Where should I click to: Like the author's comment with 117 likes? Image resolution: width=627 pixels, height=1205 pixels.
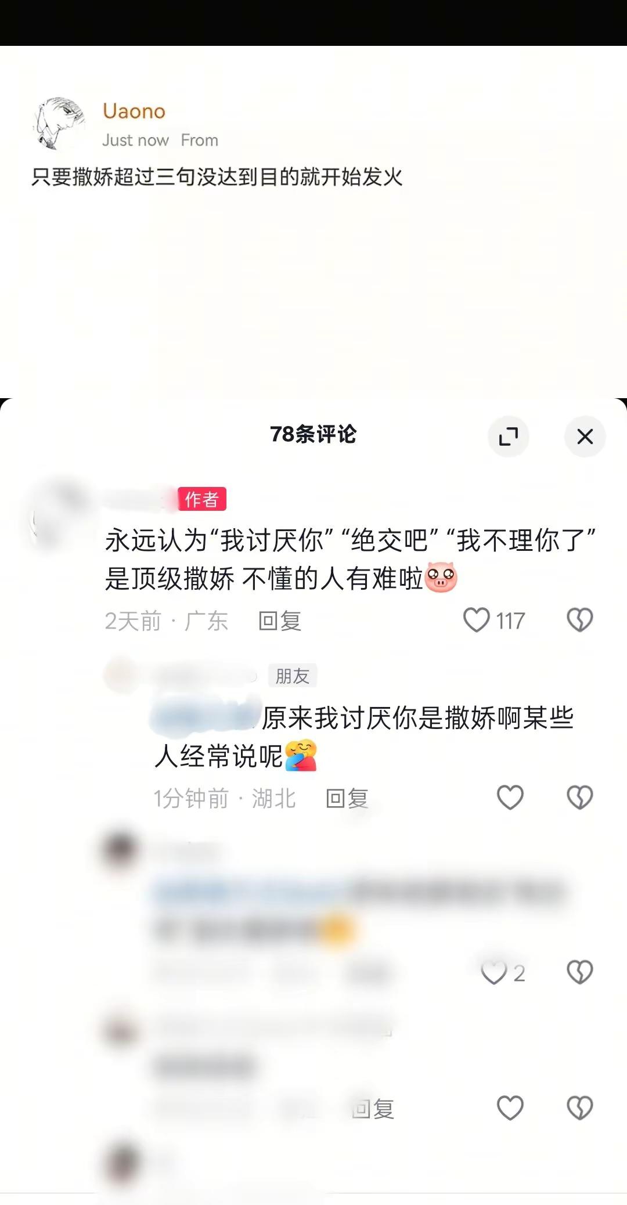point(477,620)
